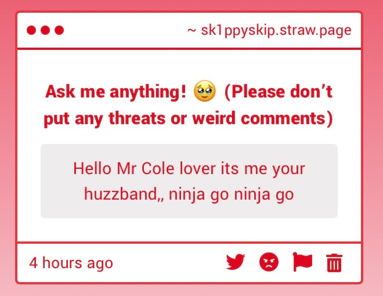Click the third red dot in the header
This screenshot has width=383, height=296.
coord(59,30)
